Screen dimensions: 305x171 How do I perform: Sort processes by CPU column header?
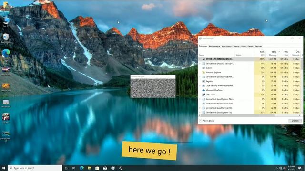click(x=260, y=53)
